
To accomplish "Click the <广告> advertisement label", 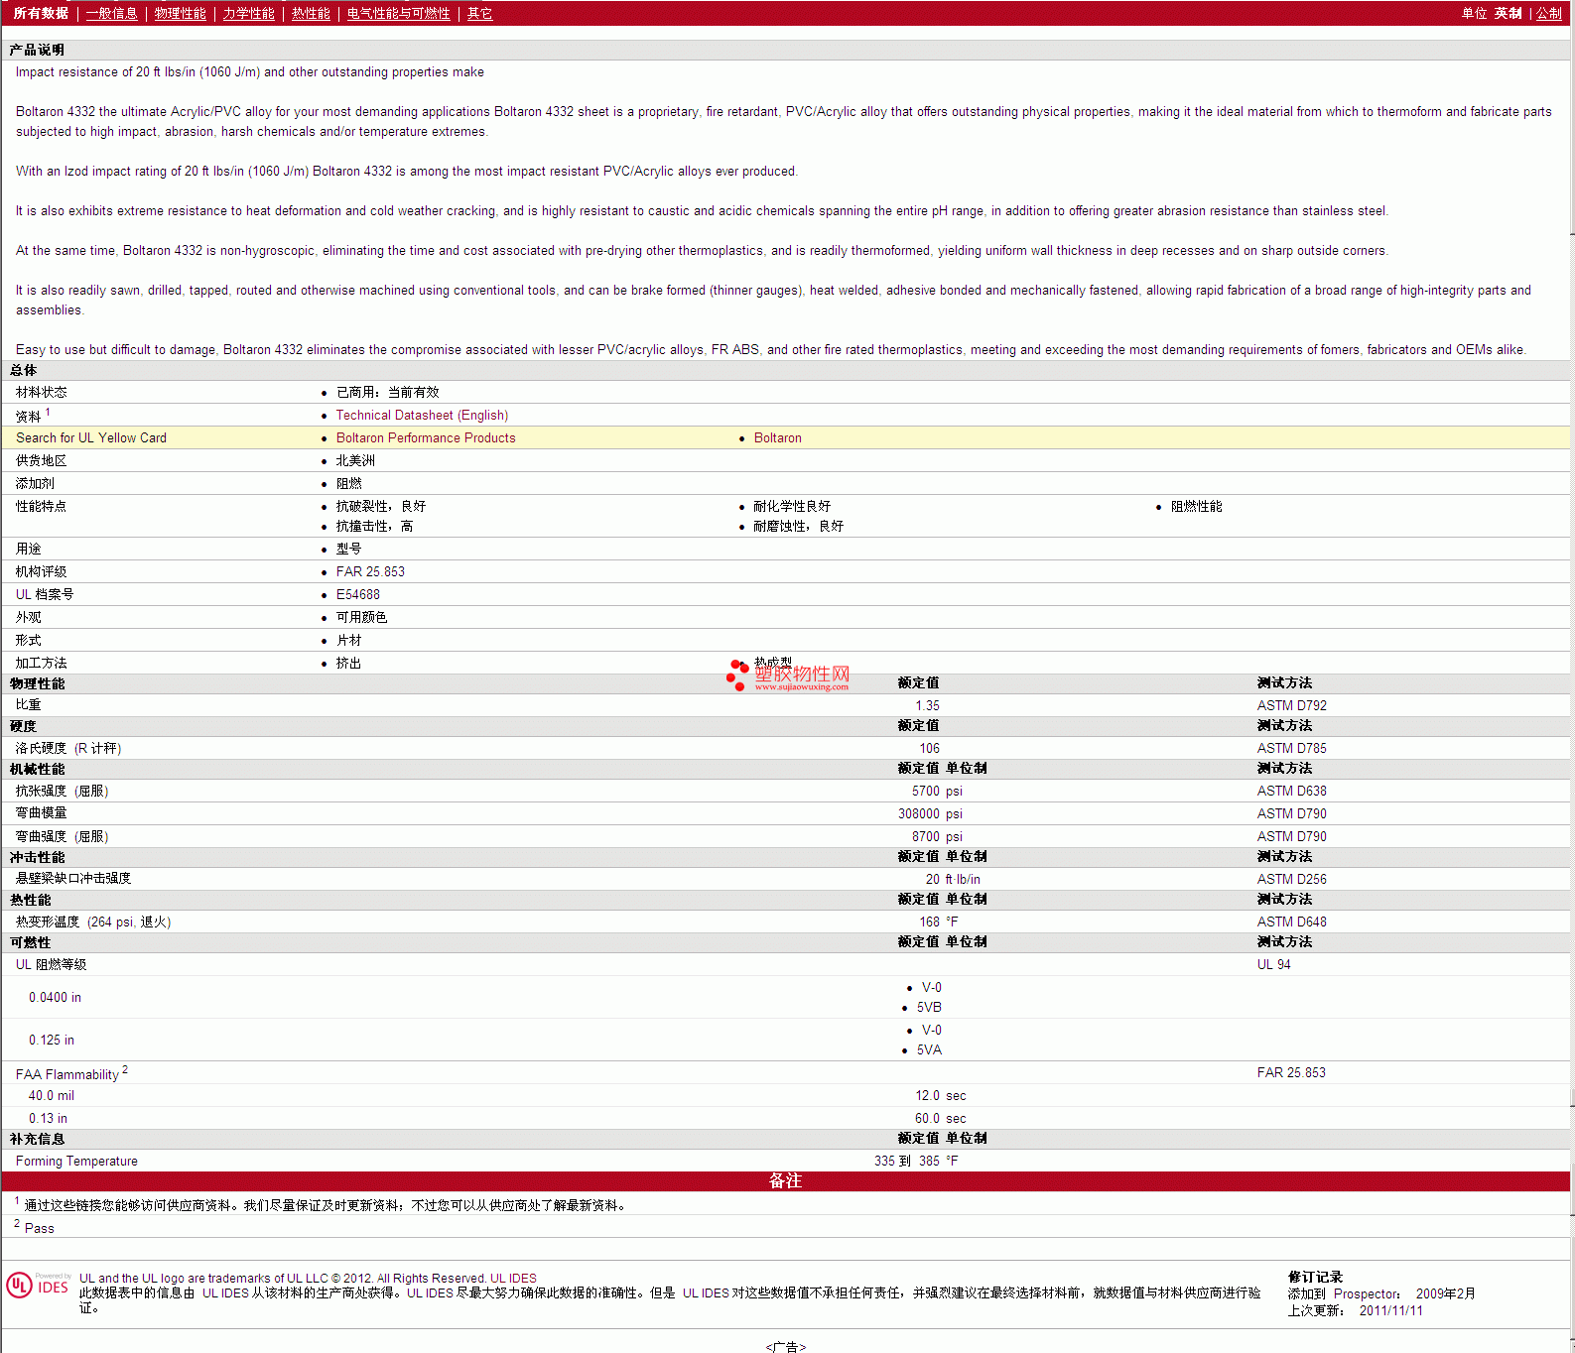I will (x=786, y=1346).
